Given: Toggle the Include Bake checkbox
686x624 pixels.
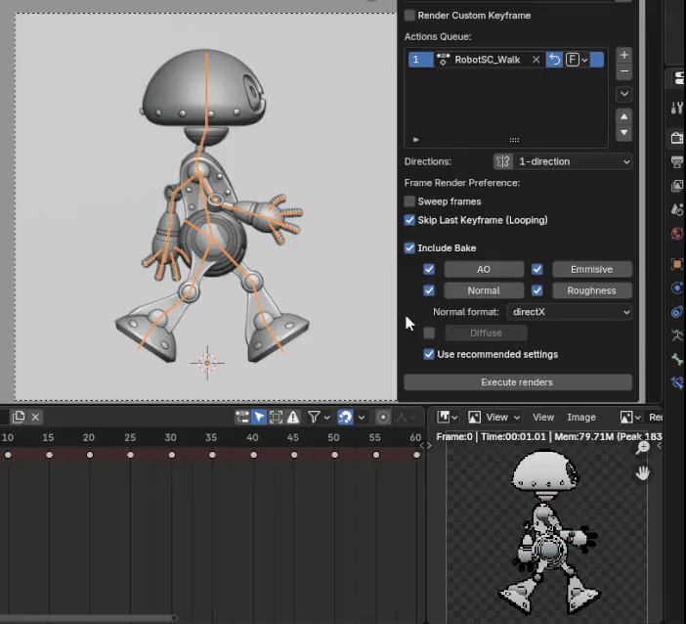Looking at the screenshot, I should click(410, 248).
